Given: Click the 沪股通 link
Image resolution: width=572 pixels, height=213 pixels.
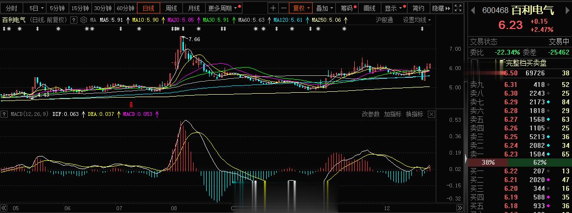Looking at the screenshot, I should pos(384,20).
